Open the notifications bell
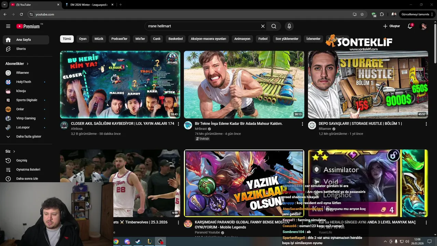The height and width of the screenshot is (246, 437). coord(410,26)
